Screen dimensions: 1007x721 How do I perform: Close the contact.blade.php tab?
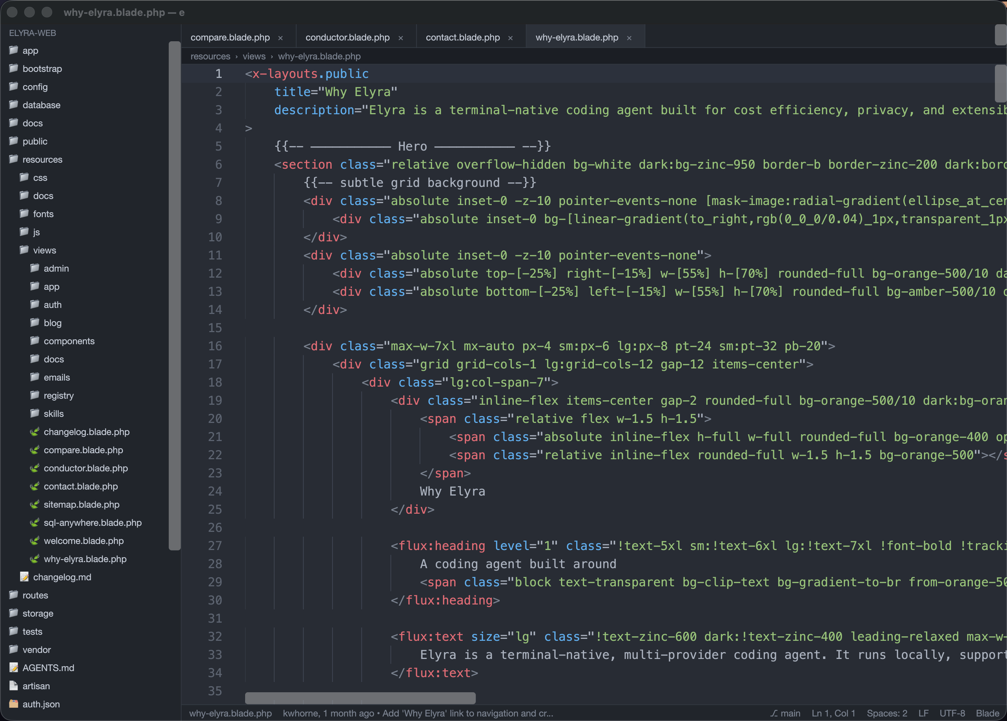pos(511,38)
